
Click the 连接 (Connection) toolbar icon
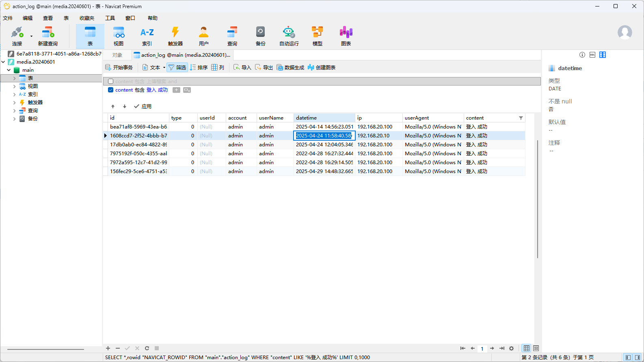17,36
